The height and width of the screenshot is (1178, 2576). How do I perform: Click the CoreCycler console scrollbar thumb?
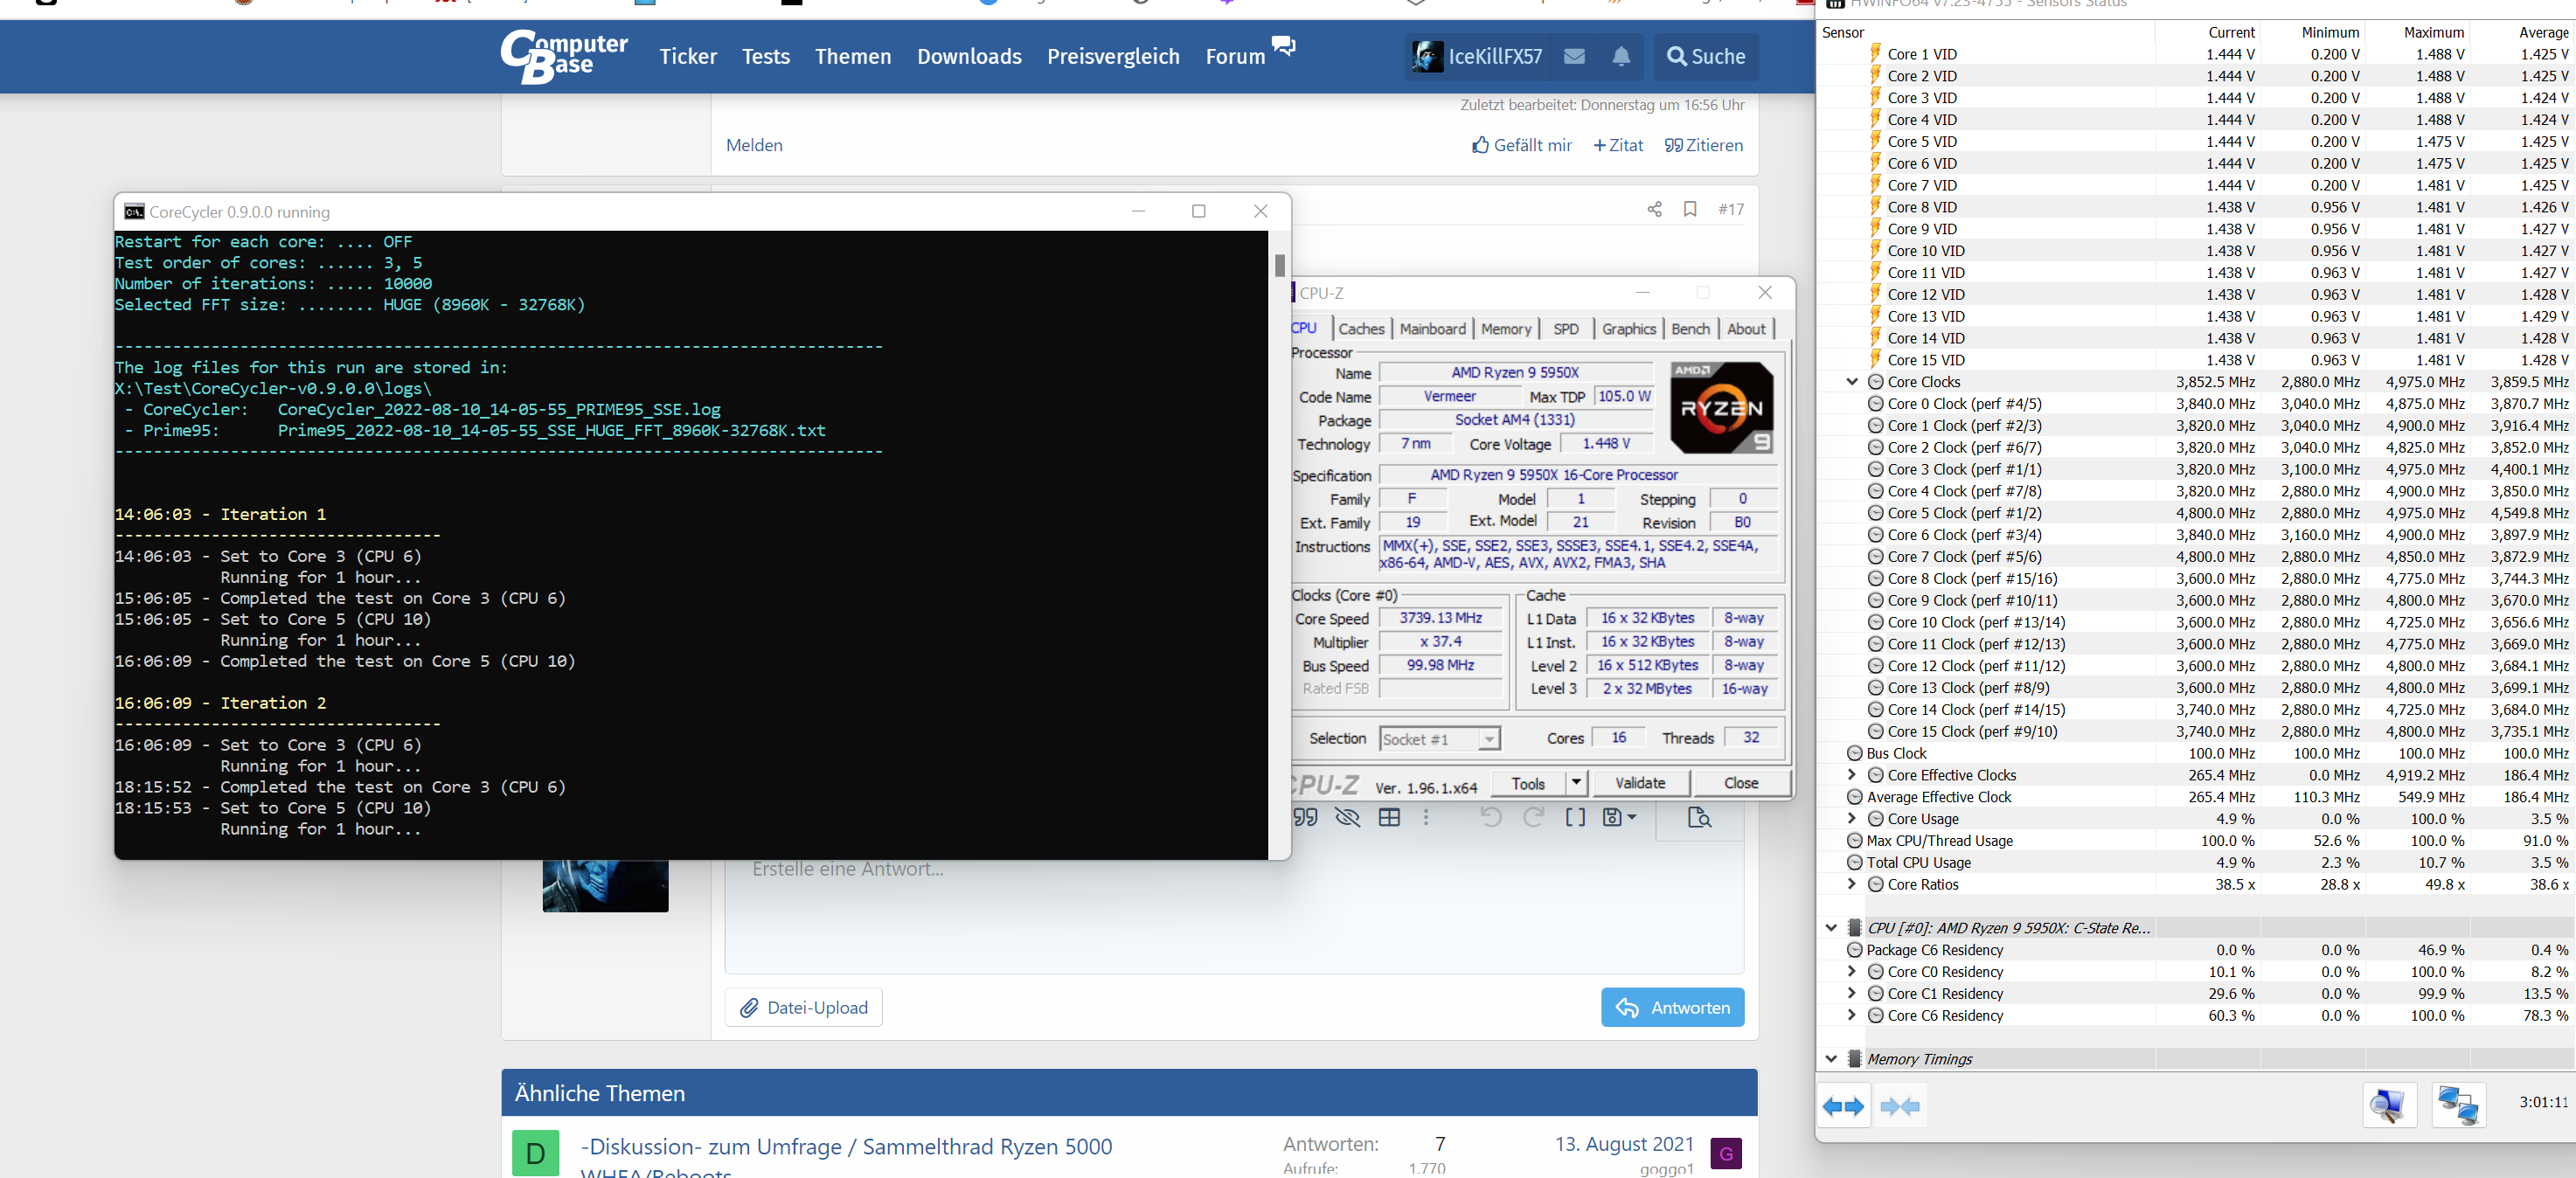[x=1280, y=265]
